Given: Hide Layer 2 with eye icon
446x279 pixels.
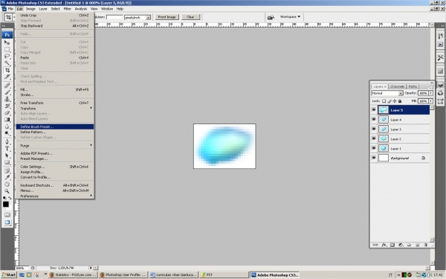Looking at the screenshot, I should [374, 138].
